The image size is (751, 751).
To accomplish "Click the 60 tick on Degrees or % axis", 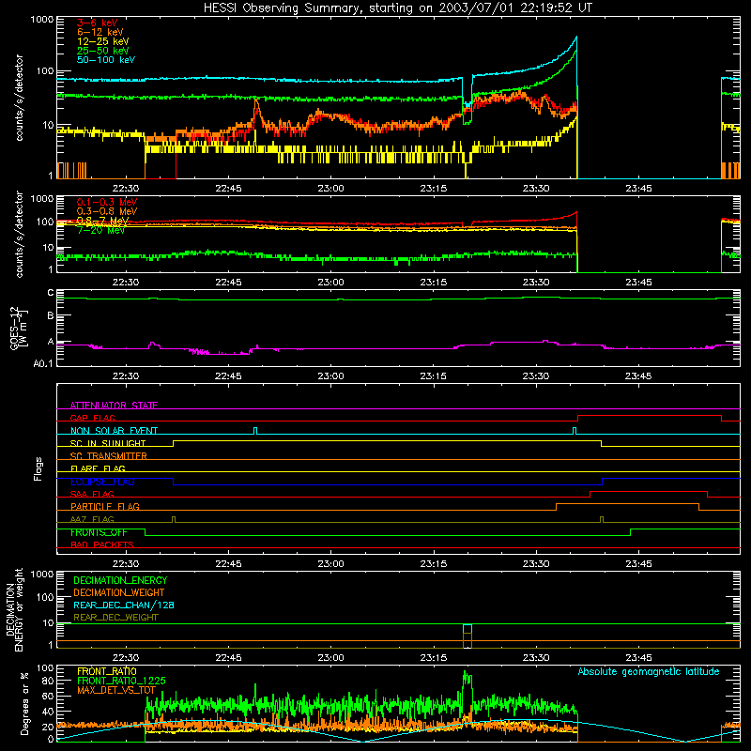I will tap(48, 696).
